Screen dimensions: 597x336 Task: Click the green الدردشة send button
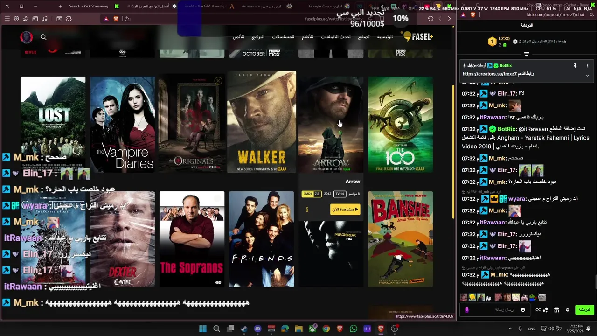pyautogui.click(x=584, y=310)
